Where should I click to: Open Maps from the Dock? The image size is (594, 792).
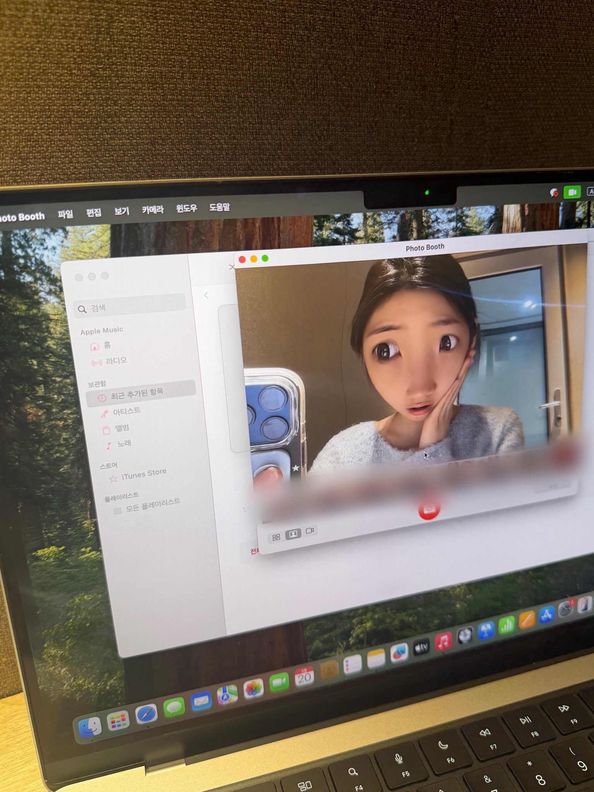coord(228,695)
